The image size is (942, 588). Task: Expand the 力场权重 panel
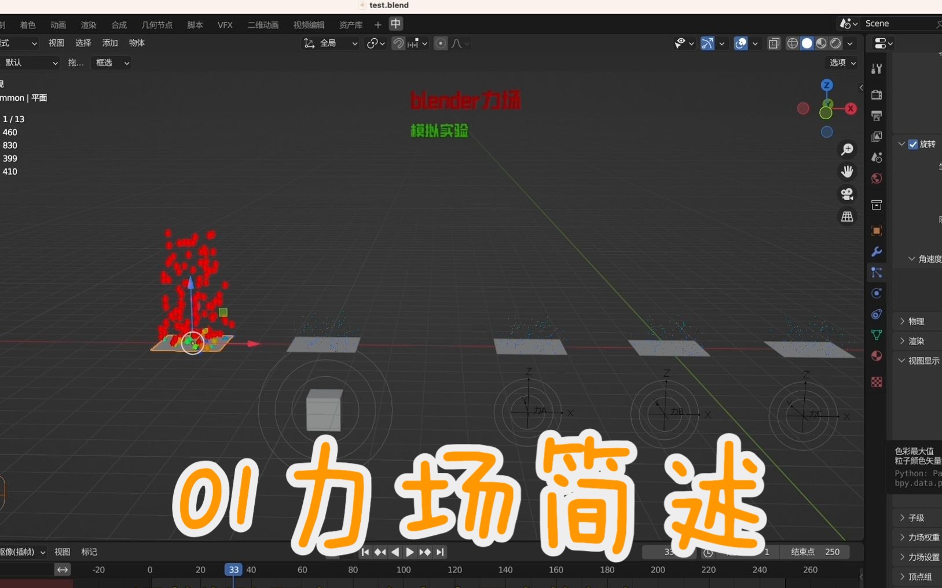920,538
